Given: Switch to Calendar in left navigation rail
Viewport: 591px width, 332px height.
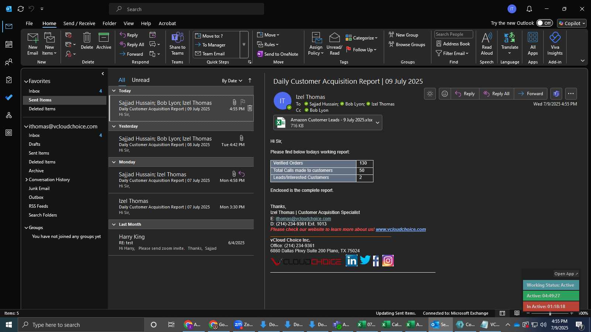Looking at the screenshot, I should pos(9,44).
